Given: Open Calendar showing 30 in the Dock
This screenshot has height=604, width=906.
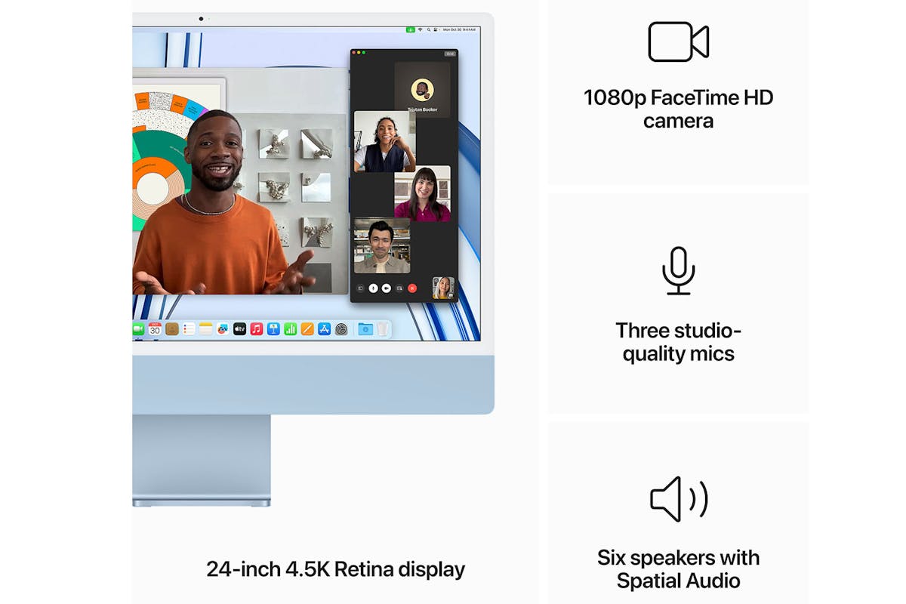Looking at the screenshot, I should click(x=155, y=329).
